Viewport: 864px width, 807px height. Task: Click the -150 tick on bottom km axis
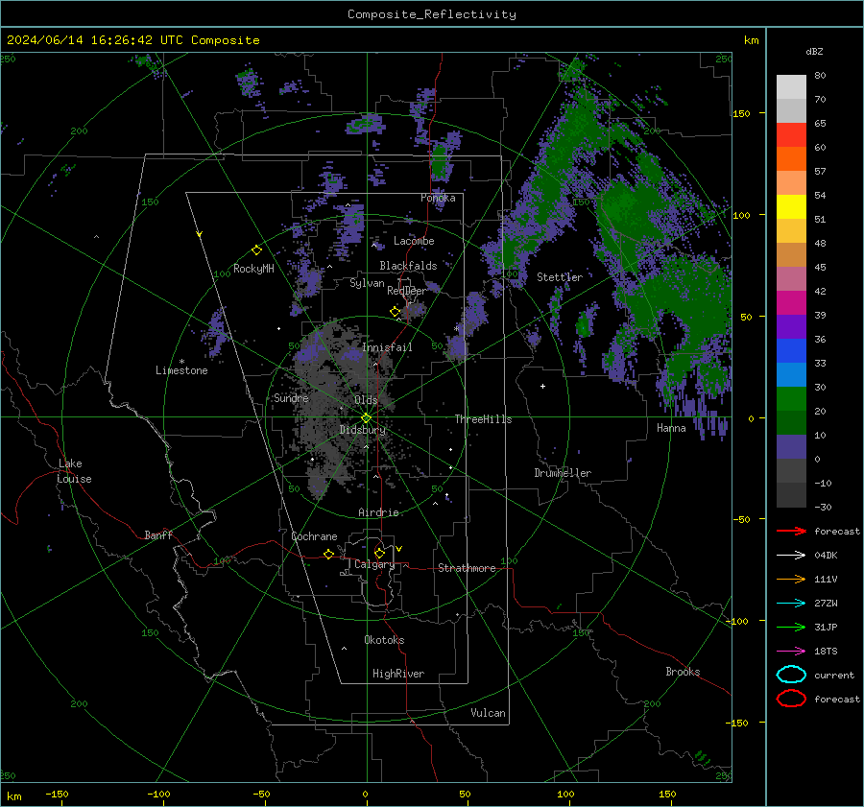pyautogui.click(x=57, y=794)
